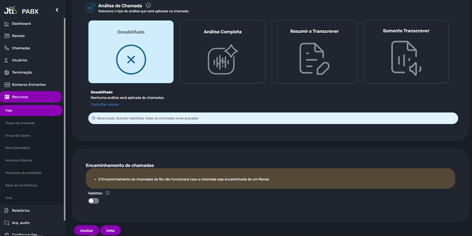Collapse the Recursos menu section
This screenshot has width=472, height=236.
31,97
